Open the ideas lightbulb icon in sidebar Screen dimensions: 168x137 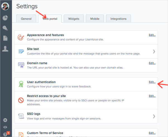[5, 28]
